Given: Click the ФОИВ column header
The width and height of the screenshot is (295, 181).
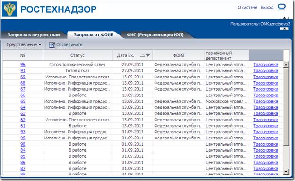Looking at the screenshot, I should click(179, 55).
